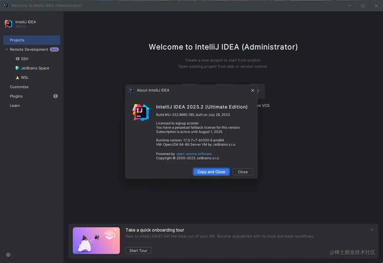Minimize the IntelliJ IDEA window
383x263 pixels.
tap(350, 6)
